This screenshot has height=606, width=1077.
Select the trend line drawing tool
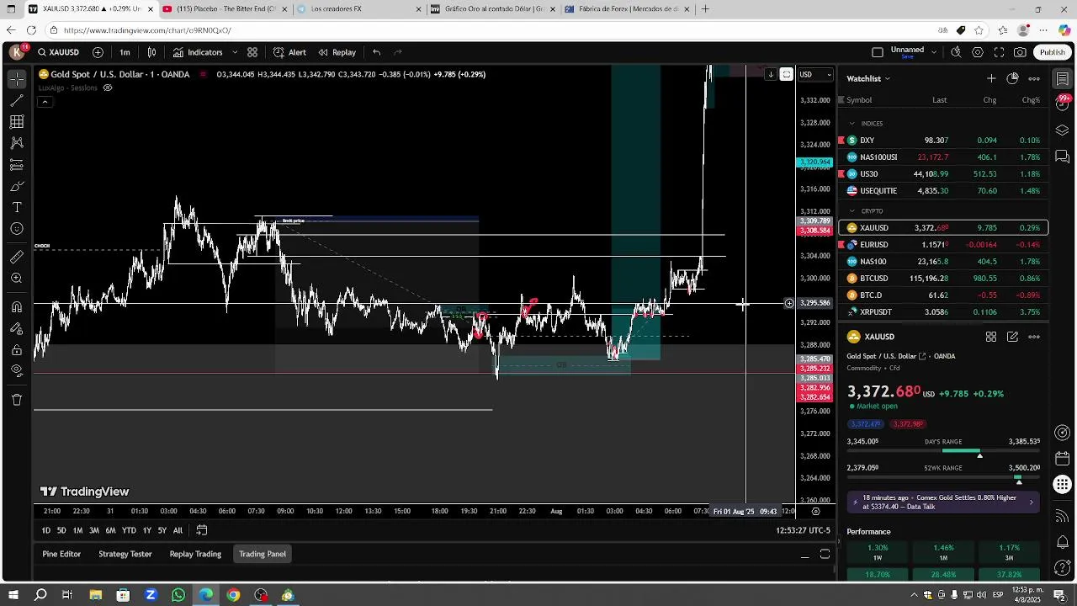pyautogui.click(x=17, y=101)
